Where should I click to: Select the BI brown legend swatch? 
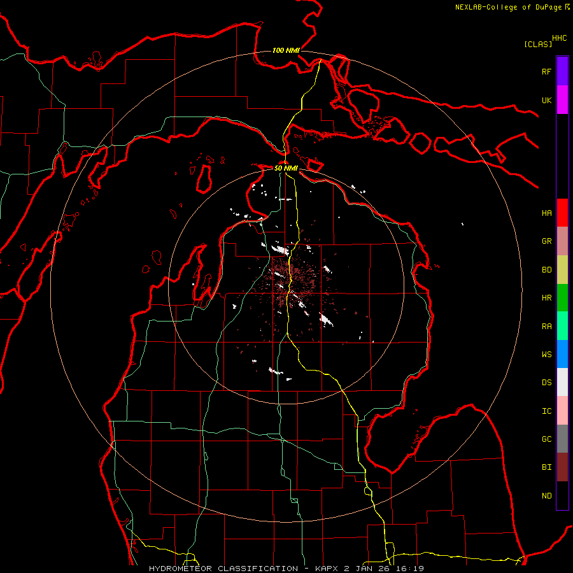(562, 467)
